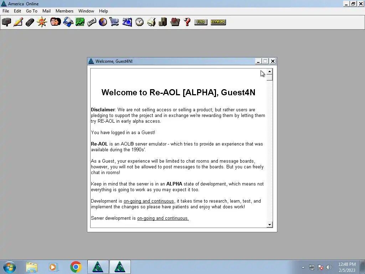Click the volume speaker tray icon
The image size is (365, 274).
[x=329, y=267]
